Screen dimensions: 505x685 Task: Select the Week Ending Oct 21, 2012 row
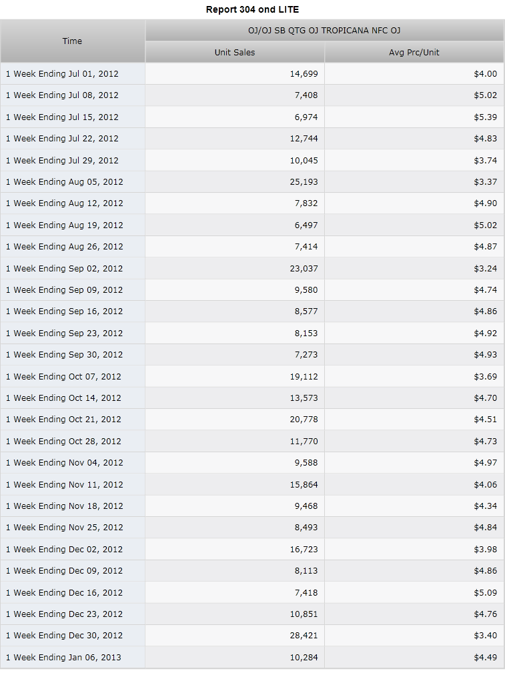pos(252,420)
